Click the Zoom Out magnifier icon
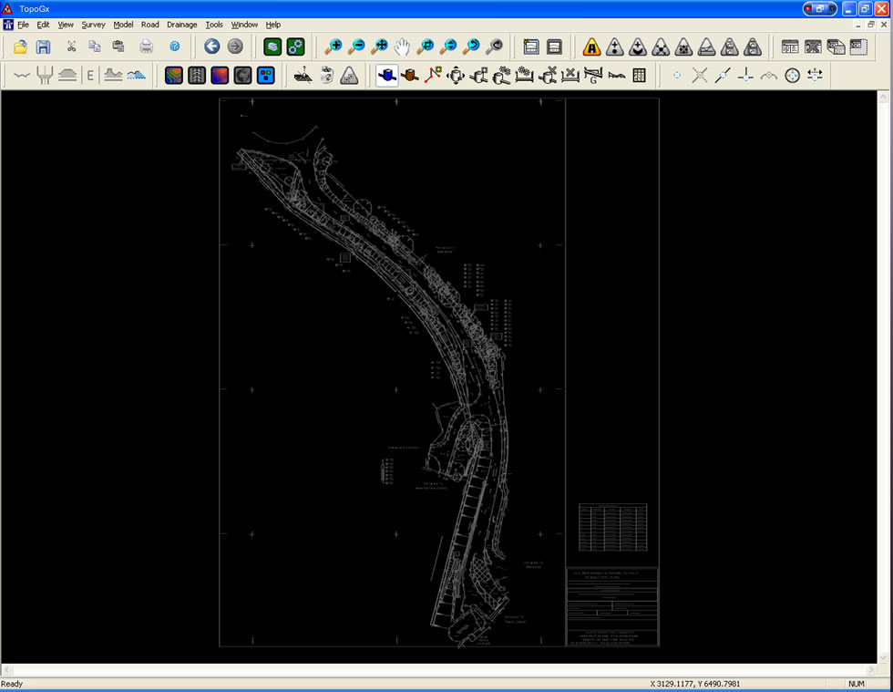The width and height of the screenshot is (893, 692). pyautogui.click(x=356, y=46)
